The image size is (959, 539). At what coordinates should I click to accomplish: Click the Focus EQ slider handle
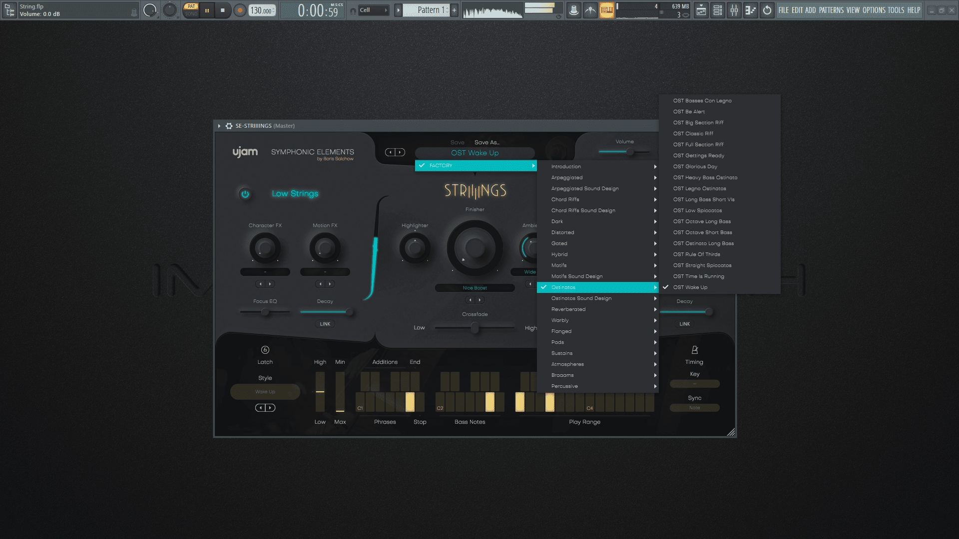click(x=265, y=312)
